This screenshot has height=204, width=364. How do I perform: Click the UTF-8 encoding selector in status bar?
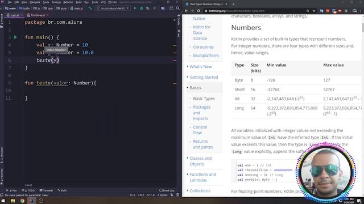pyautogui.click(x=151, y=195)
